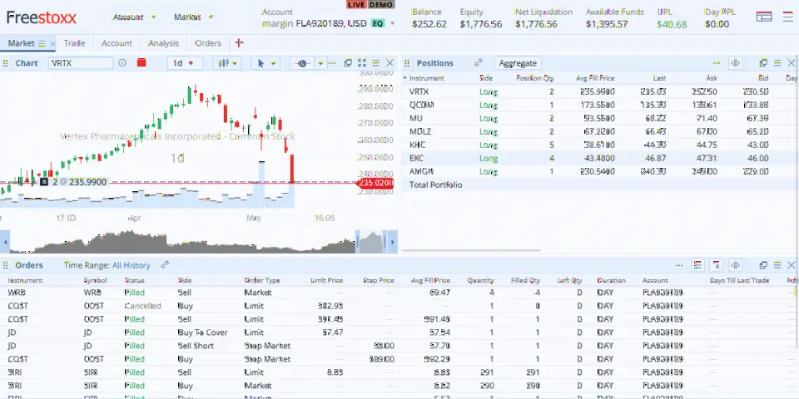This screenshot has height=399, width=799.
Task: Click the All History time range link
Action: (x=131, y=265)
